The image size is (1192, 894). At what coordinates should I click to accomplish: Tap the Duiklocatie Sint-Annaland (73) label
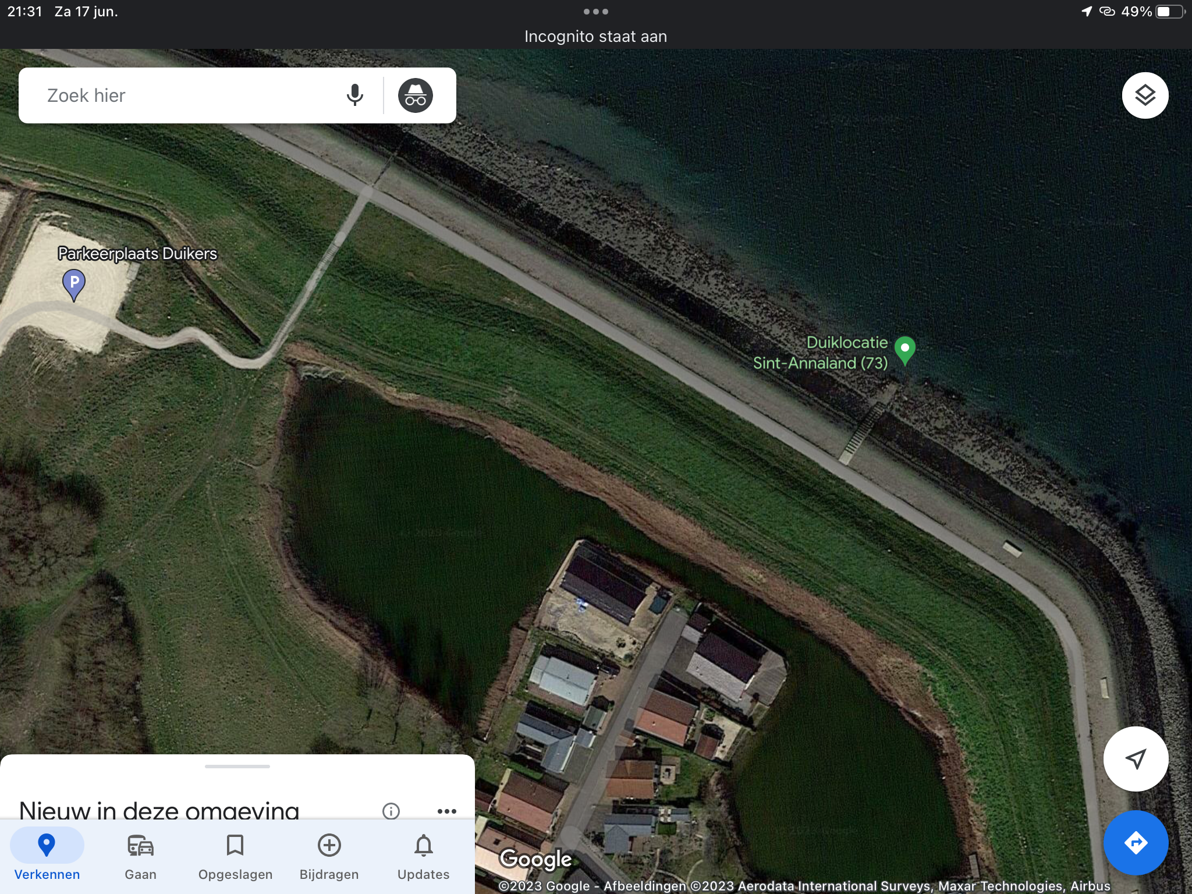pyautogui.click(x=821, y=353)
